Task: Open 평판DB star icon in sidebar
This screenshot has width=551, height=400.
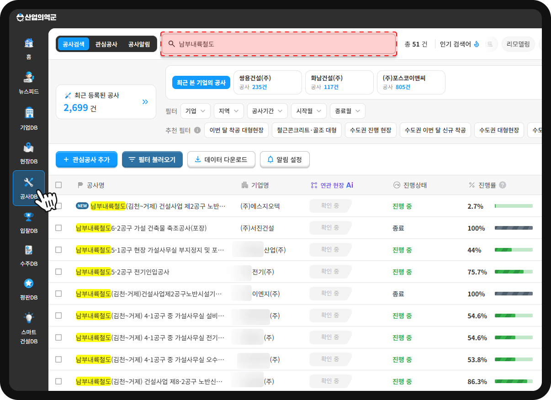Action: tap(29, 284)
